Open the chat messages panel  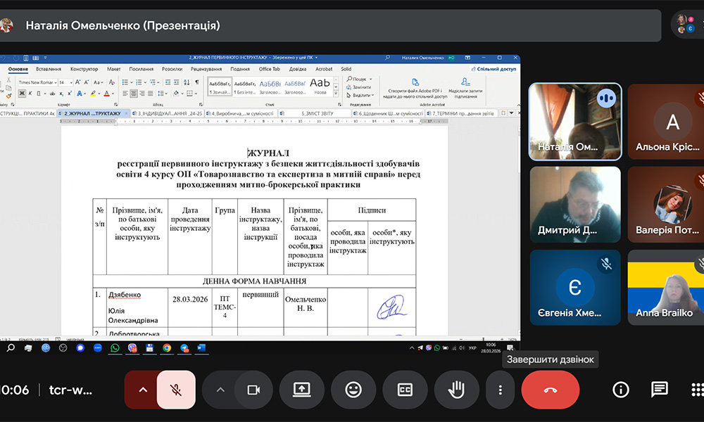pyautogui.click(x=659, y=390)
